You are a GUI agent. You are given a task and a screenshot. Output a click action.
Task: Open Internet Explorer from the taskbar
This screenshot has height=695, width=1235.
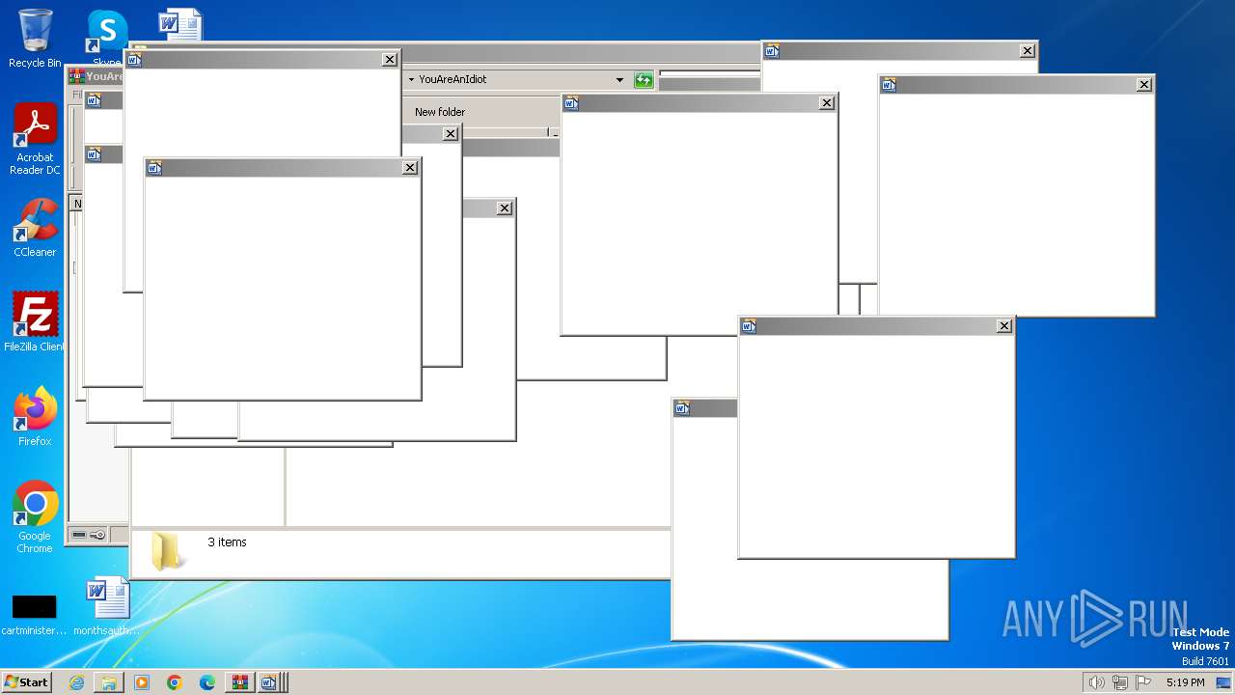tap(76, 682)
